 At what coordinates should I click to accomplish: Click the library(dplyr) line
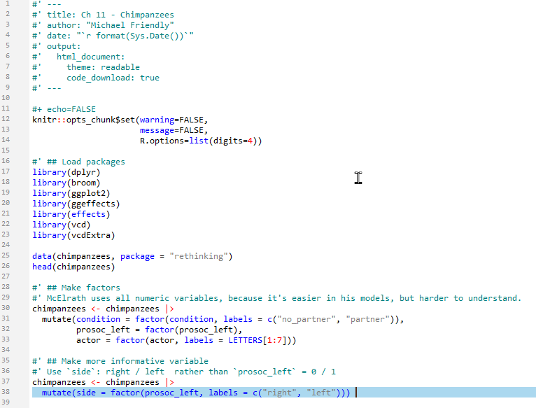[x=66, y=172]
